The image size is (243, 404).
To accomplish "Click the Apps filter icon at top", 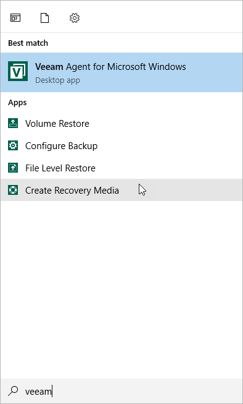I will [15, 18].
